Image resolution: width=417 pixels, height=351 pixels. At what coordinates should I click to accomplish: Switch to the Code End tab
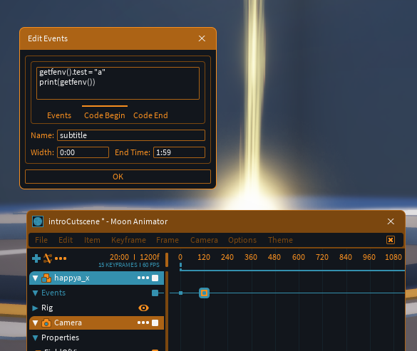point(150,115)
